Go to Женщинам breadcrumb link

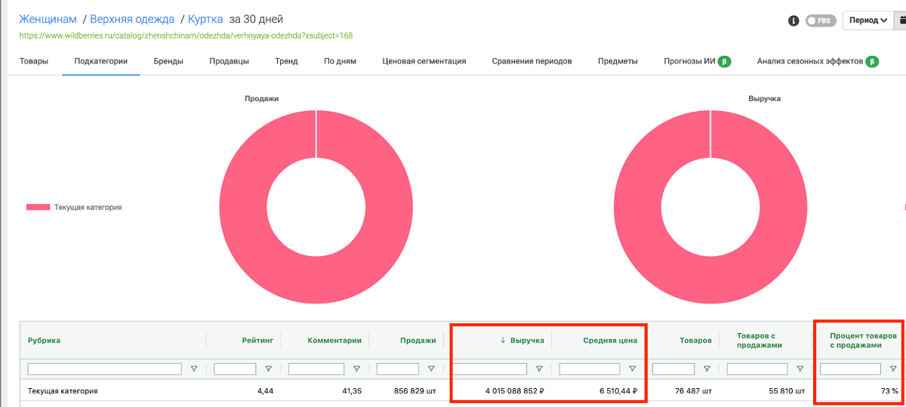point(48,19)
